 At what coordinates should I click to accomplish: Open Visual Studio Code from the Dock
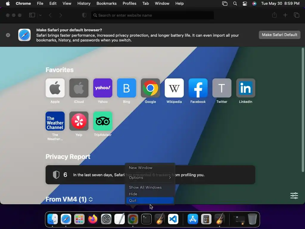pyautogui.click(x=173, y=219)
